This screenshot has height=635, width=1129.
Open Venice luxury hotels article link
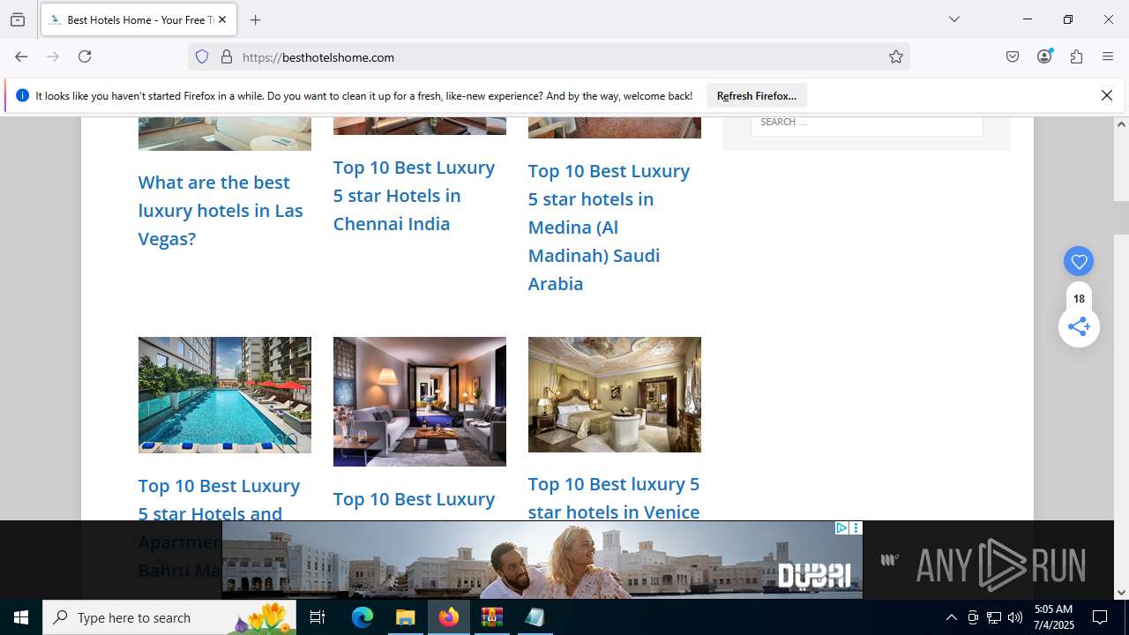coord(614,498)
